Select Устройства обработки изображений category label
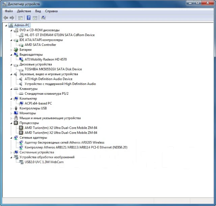This screenshot has height=206, width=216. coord(47,157)
